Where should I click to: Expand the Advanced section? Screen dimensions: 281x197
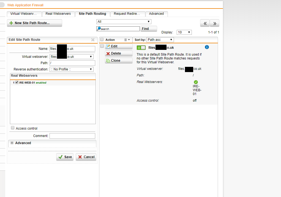[12, 143]
